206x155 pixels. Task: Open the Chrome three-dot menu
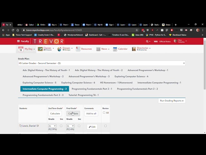pos(203,30)
